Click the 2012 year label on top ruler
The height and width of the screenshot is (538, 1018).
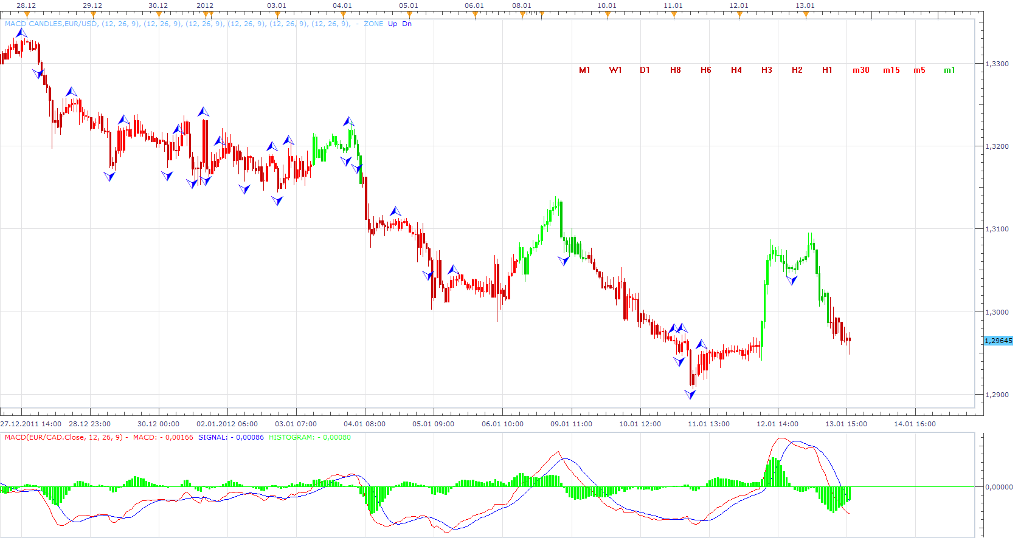coord(205,5)
